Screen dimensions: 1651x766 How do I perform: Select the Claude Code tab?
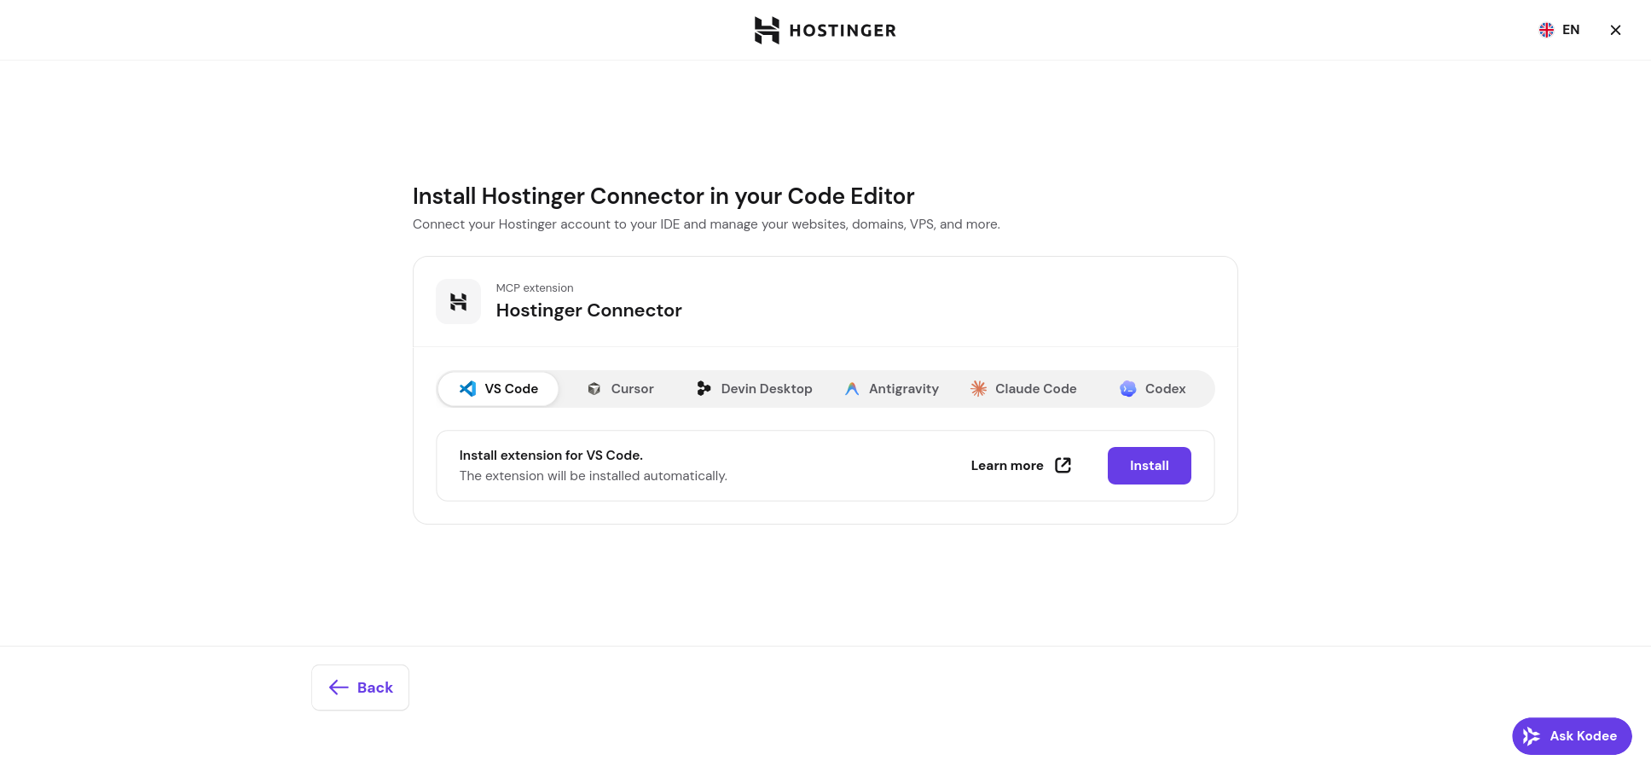[x=1023, y=389]
